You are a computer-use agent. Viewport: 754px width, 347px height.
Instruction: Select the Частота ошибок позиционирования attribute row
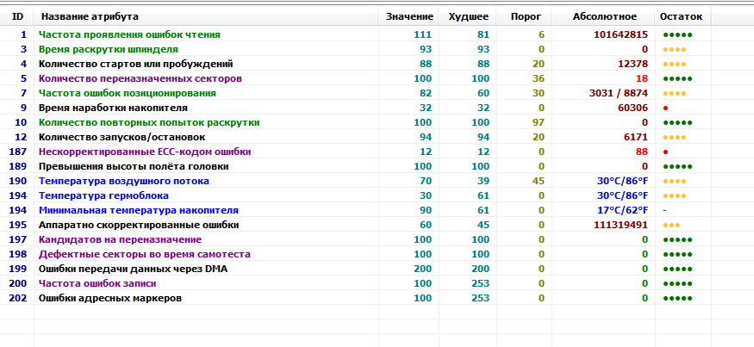[127, 93]
